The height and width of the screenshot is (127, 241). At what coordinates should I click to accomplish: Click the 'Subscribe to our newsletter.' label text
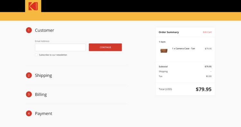(53, 55)
